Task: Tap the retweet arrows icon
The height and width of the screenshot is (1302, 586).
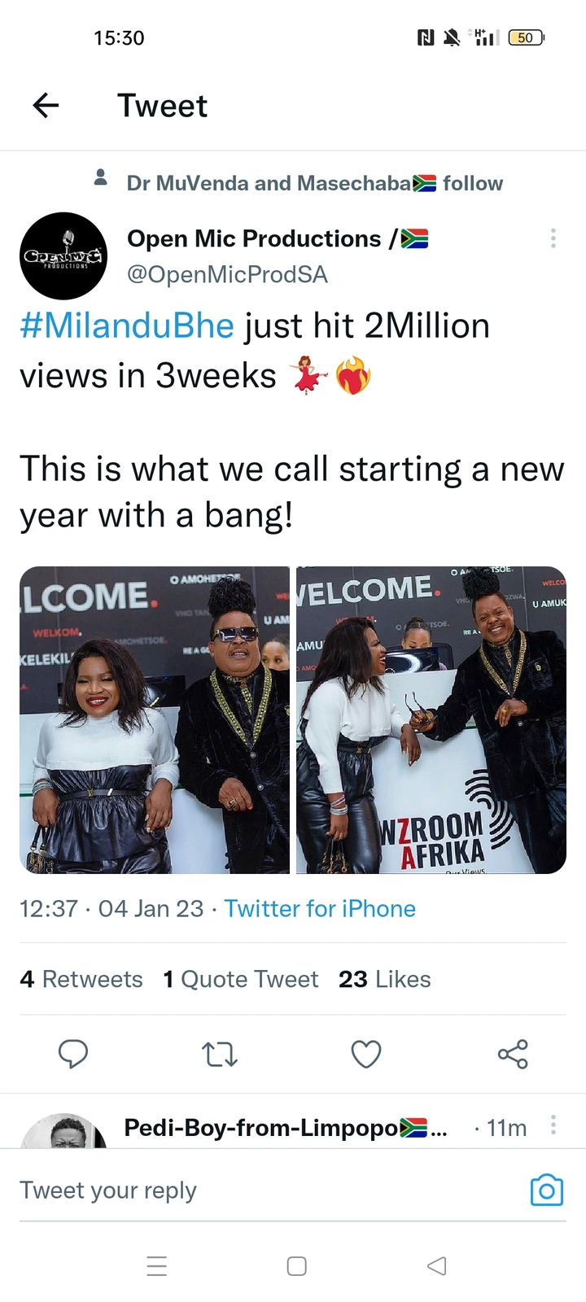Action: 220,1055
